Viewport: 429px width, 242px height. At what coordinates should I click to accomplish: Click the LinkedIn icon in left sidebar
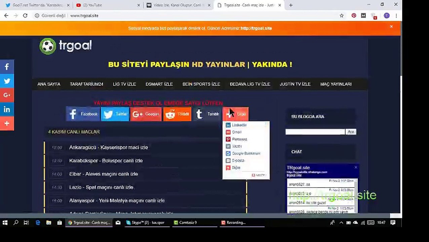(7, 109)
